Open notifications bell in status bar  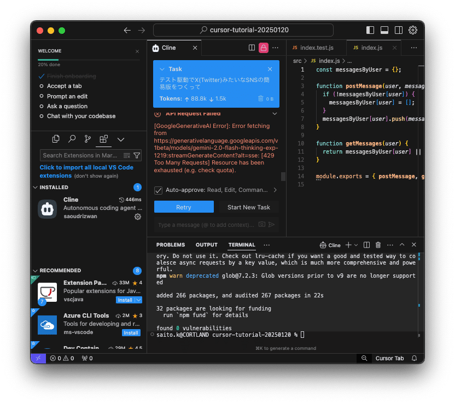pos(414,358)
